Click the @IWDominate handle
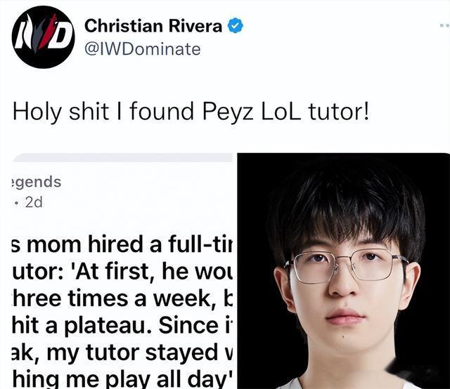The image size is (450, 389). click(143, 49)
